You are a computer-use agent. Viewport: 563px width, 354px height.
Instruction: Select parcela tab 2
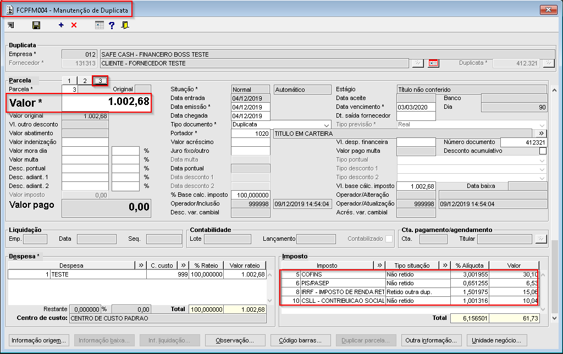click(85, 81)
